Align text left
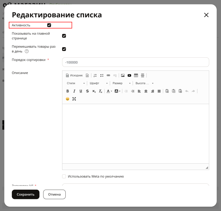 (139, 91)
